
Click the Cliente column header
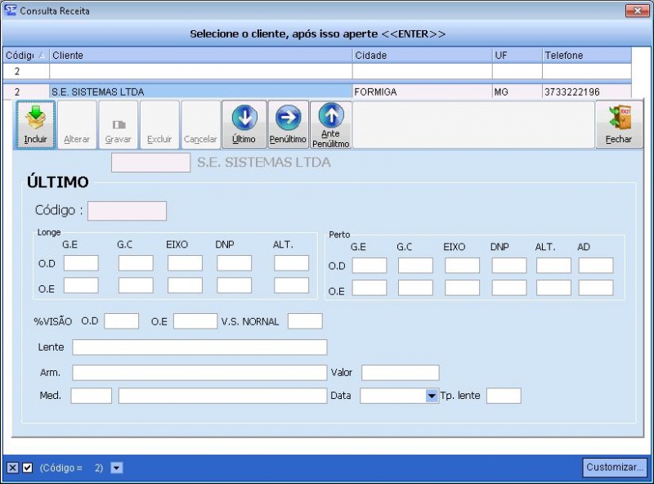(200, 56)
